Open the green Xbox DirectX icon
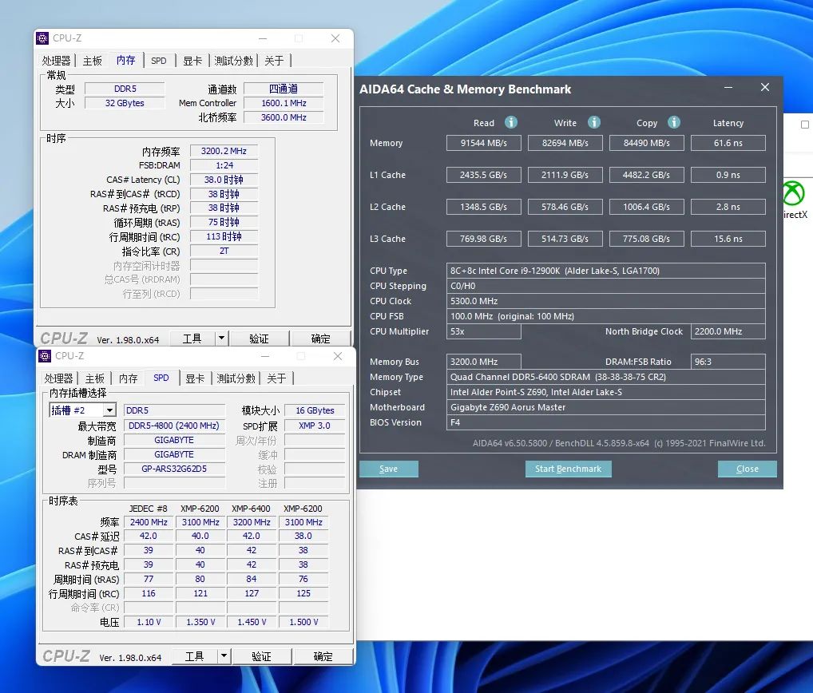The image size is (813, 693). [x=793, y=194]
